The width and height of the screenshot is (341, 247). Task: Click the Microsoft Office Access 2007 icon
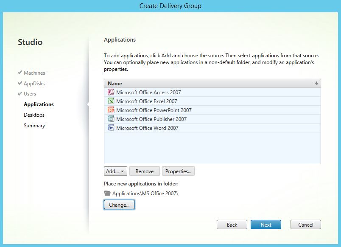point(111,93)
